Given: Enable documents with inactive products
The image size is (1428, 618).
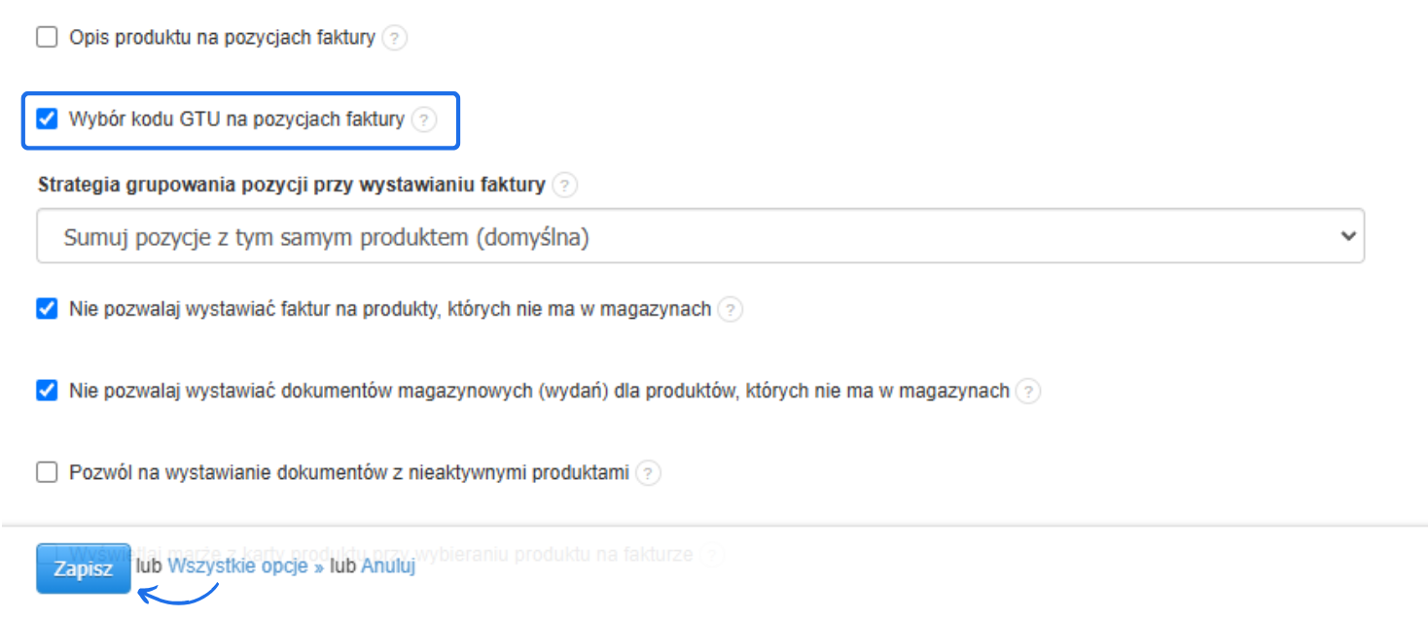Looking at the screenshot, I should coord(45,473).
